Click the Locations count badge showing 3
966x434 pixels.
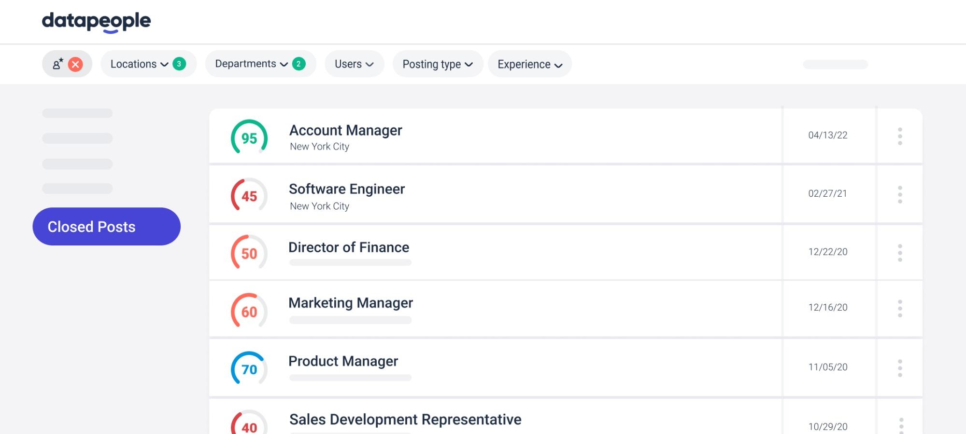coord(179,64)
